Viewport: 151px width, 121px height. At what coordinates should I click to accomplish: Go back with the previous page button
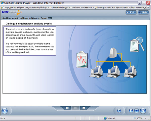pyautogui.click(x=131, y=111)
